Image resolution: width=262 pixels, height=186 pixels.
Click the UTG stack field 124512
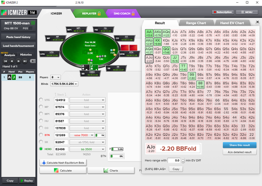click(x=61, y=100)
